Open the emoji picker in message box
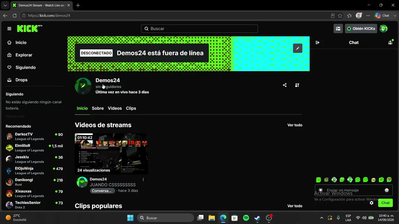The image size is (399, 224). click(x=387, y=190)
